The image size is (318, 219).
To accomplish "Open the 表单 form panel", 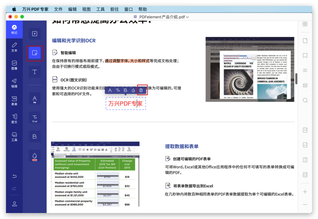I will (x=14, y=100).
